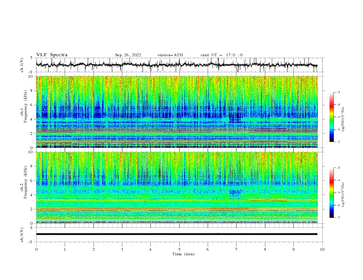
Task: Click the ch.1 "Frequency (kHz)" axis label
Action: 26,107
